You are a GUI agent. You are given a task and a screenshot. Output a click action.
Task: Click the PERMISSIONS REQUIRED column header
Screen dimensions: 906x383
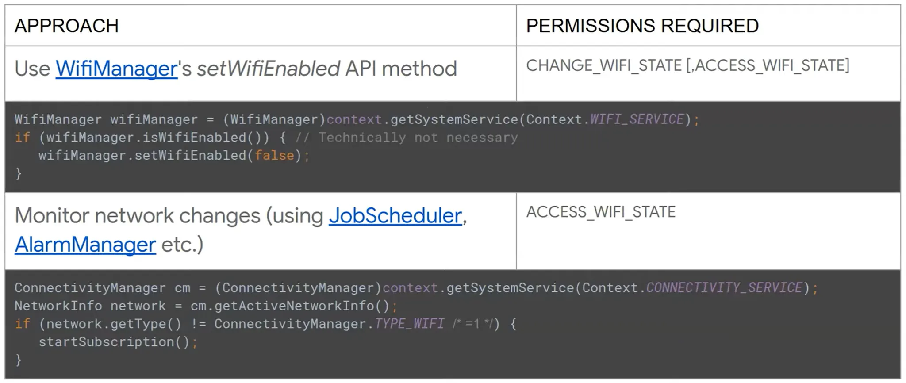pos(642,26)
